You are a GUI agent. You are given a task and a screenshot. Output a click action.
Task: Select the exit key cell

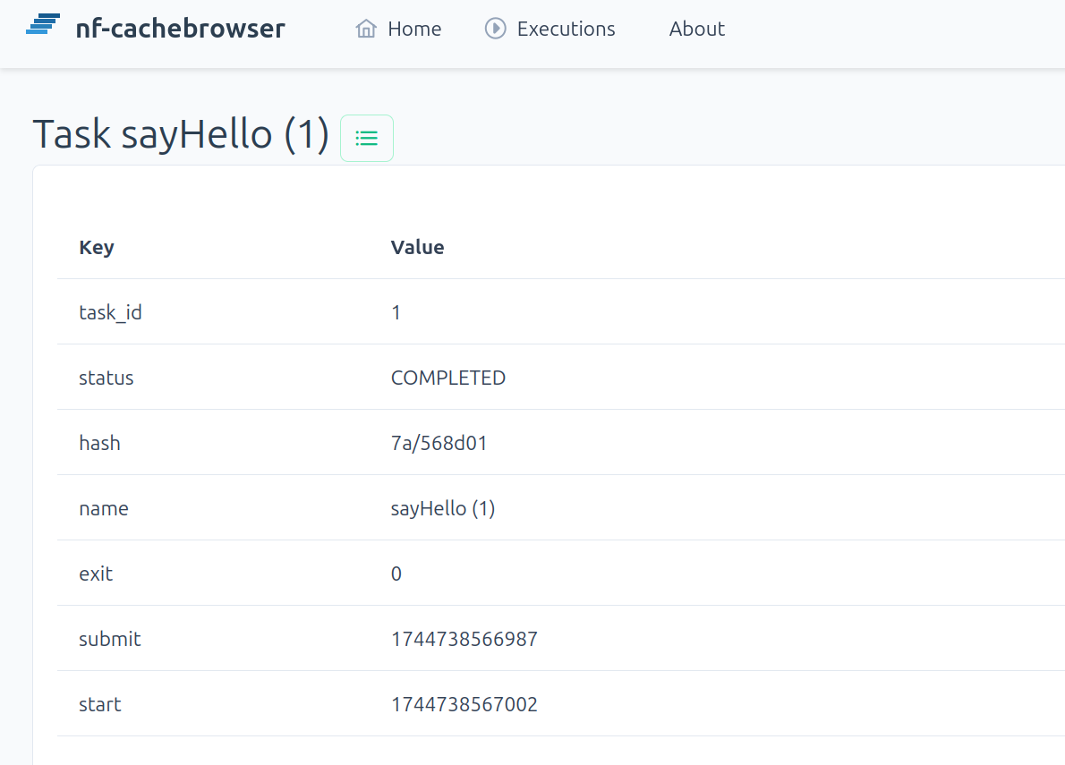(x=96, y=574)
